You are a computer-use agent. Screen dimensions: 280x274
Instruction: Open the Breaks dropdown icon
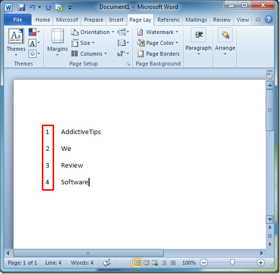(x=123, y=32)
